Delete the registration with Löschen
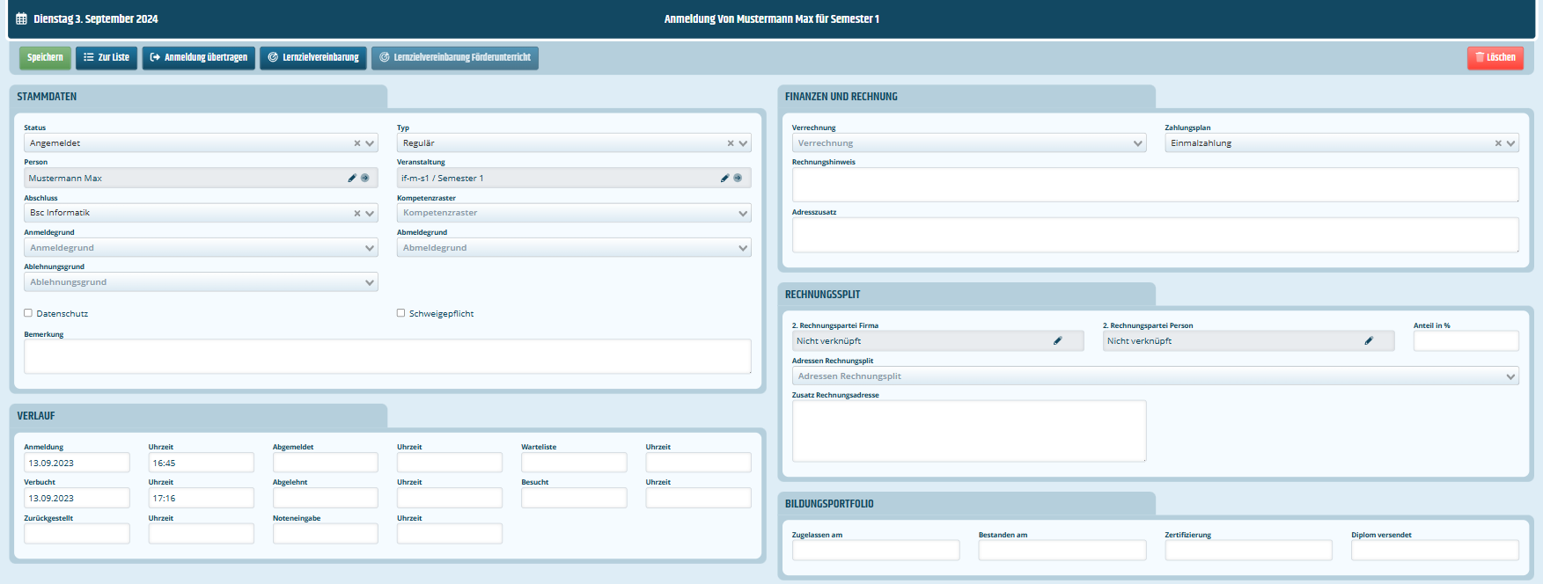This screenshot has width=1543, height=584. [1495, 58]
